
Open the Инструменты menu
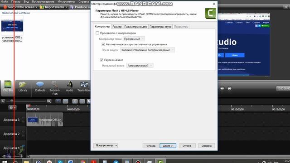click(x=66, y=1)
